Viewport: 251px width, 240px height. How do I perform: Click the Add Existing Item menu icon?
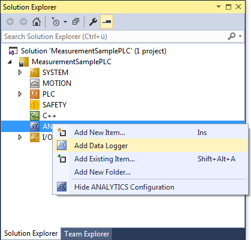pyautogui.click(x=62, y=158)
